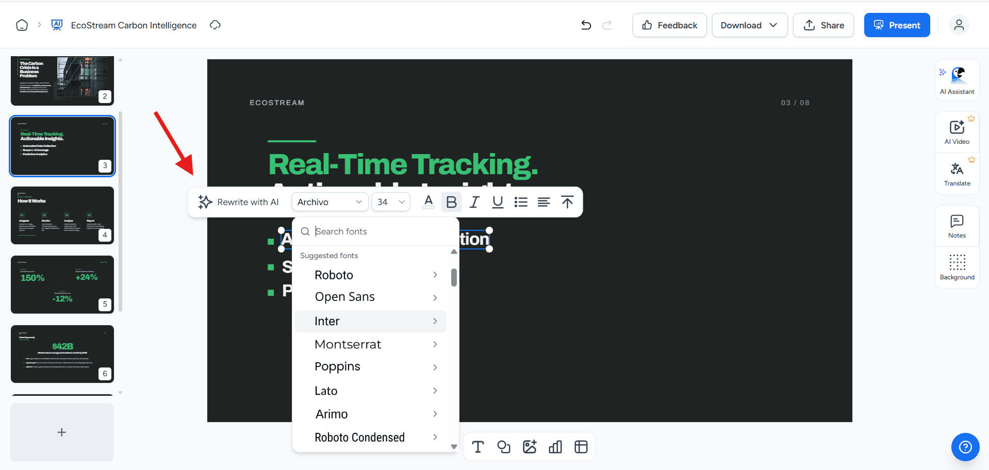This screenshot has width=989, height=470.
Task: Click the presentation title EcoStream Carbon Intelligence
Action: pos(134,25)
